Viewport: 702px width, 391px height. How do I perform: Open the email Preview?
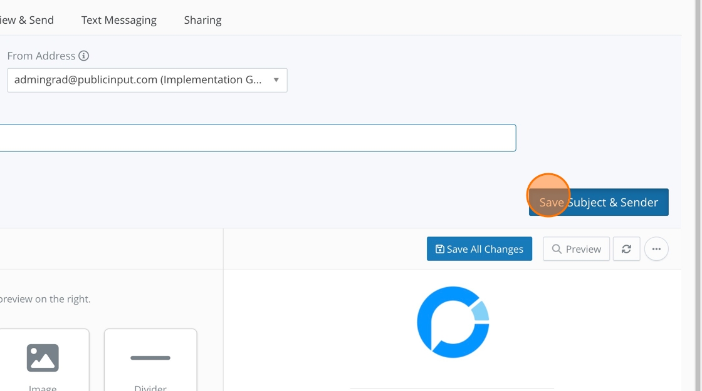(x=576, y=248)
